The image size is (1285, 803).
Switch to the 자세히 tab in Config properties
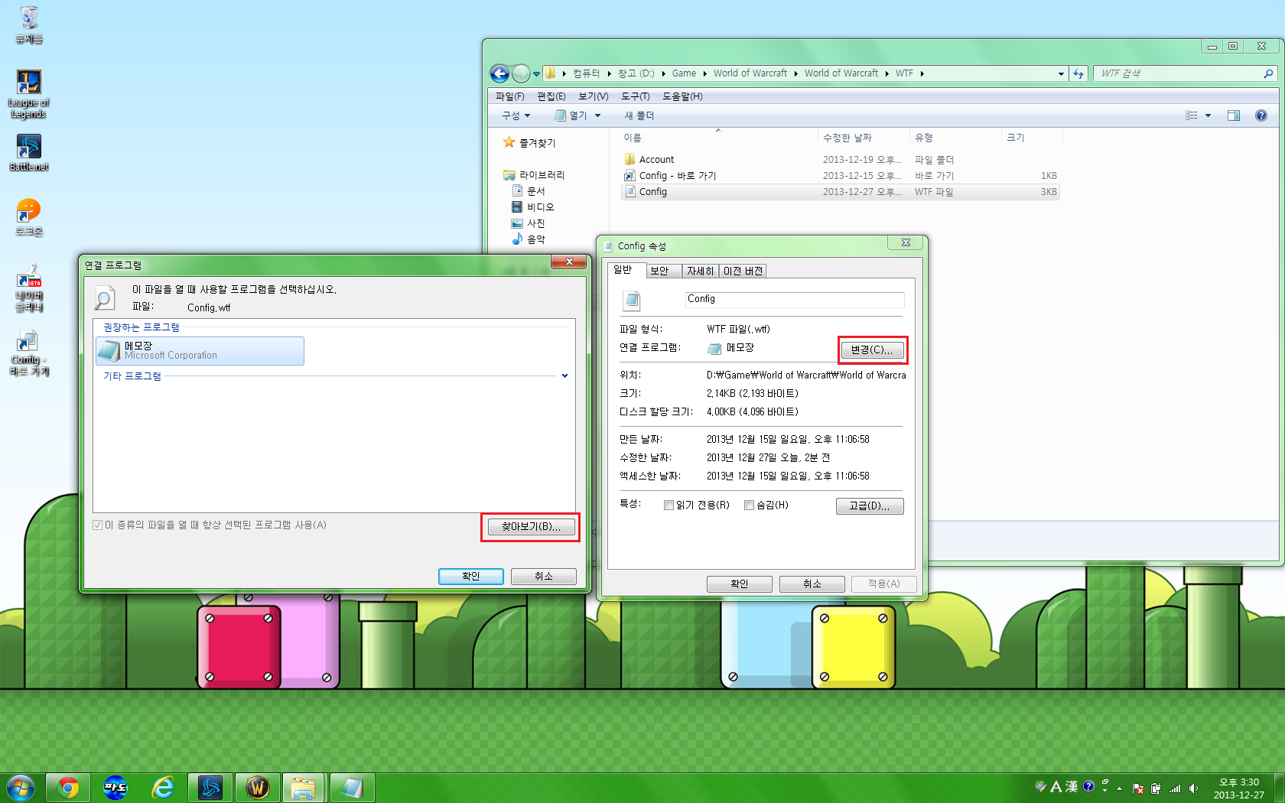click(700, 271)
